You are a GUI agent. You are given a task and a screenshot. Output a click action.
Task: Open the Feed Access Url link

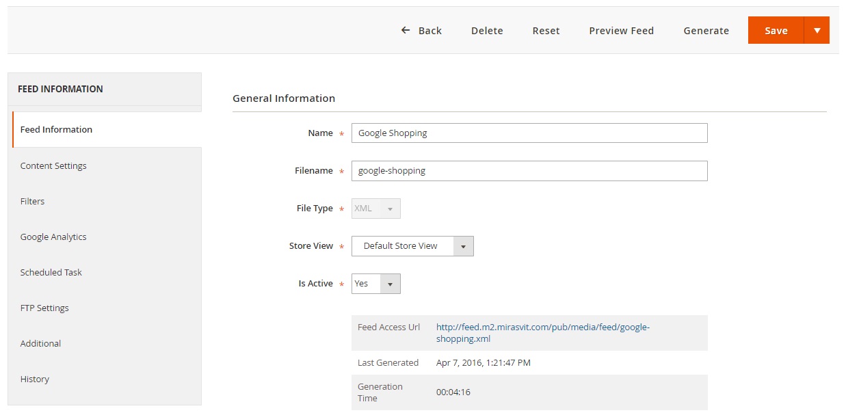(543, 333)
